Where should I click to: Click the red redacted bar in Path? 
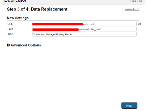click(56, 30)
